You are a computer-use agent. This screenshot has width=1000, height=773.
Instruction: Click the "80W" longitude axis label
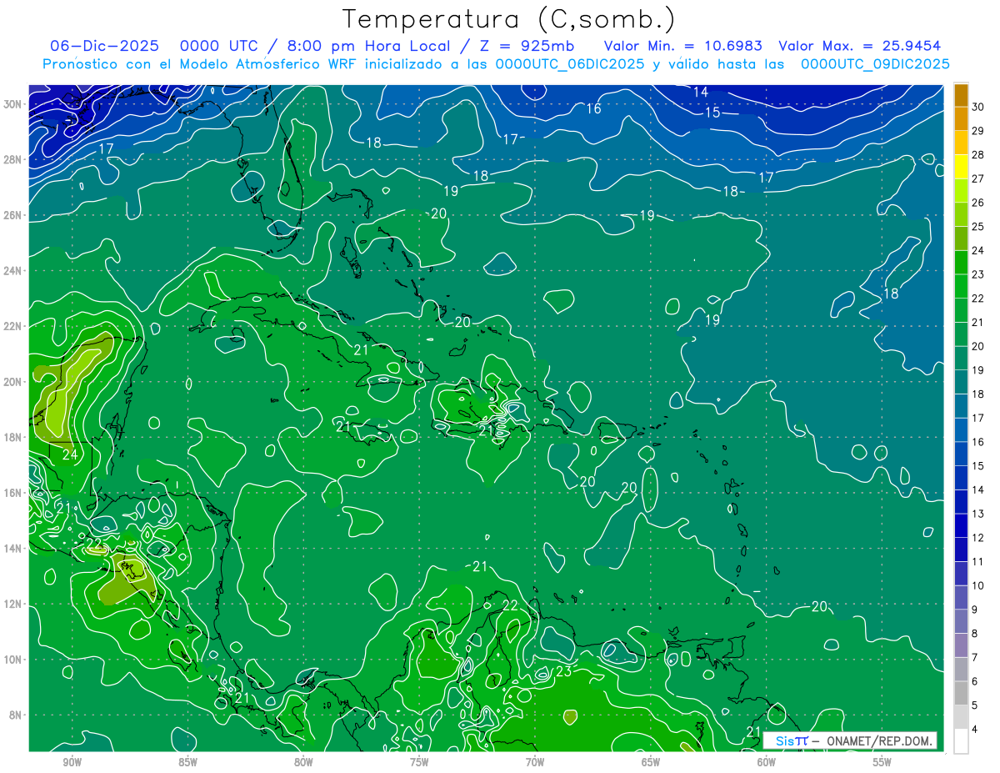(x=303, y=762)
